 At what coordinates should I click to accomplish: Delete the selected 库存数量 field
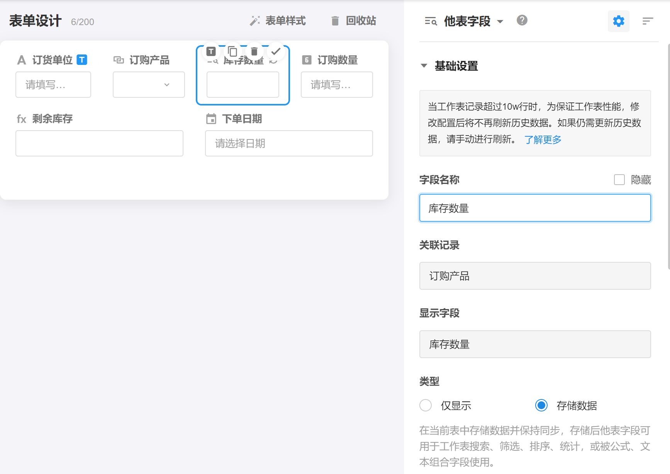254,51
